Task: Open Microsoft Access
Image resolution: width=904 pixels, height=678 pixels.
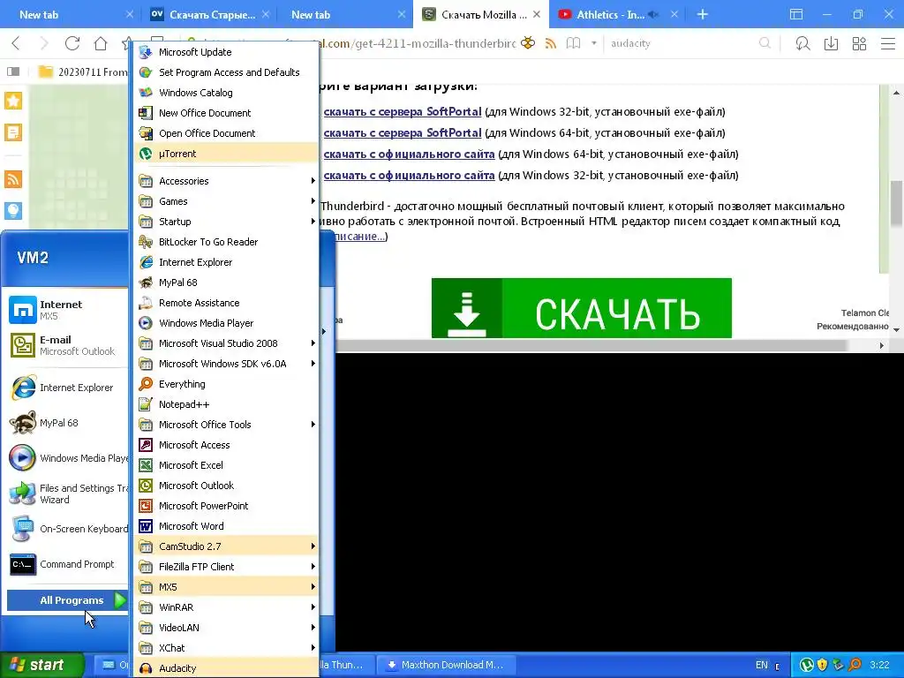Action: [x=226, y=445]
